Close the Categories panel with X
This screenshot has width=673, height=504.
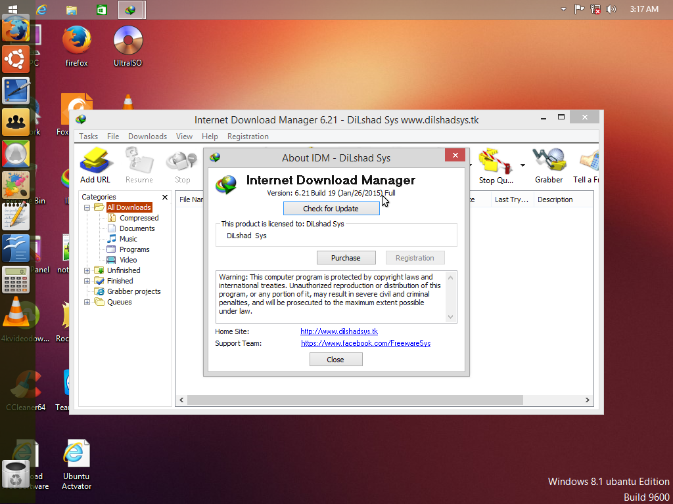(x=165, y=197)
